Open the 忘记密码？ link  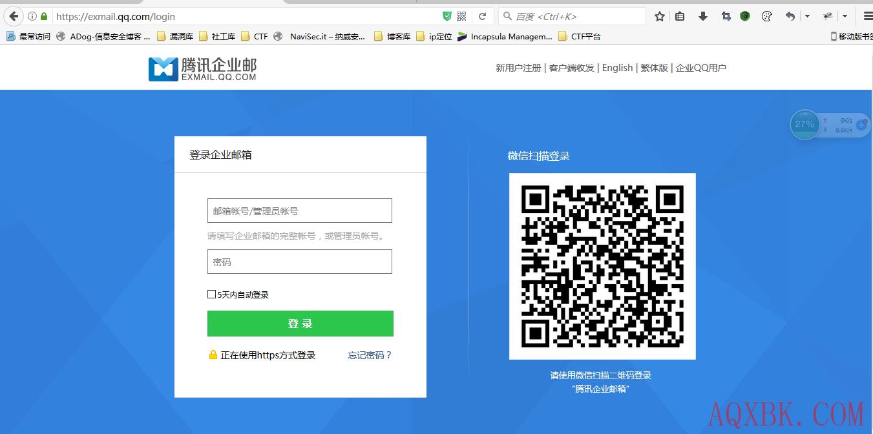370,355
